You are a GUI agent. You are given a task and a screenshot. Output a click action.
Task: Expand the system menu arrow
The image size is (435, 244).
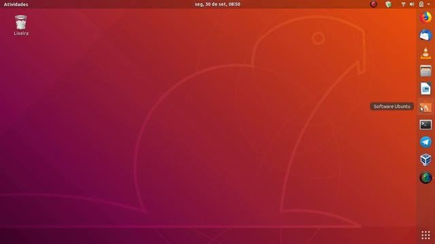[429, 4]
